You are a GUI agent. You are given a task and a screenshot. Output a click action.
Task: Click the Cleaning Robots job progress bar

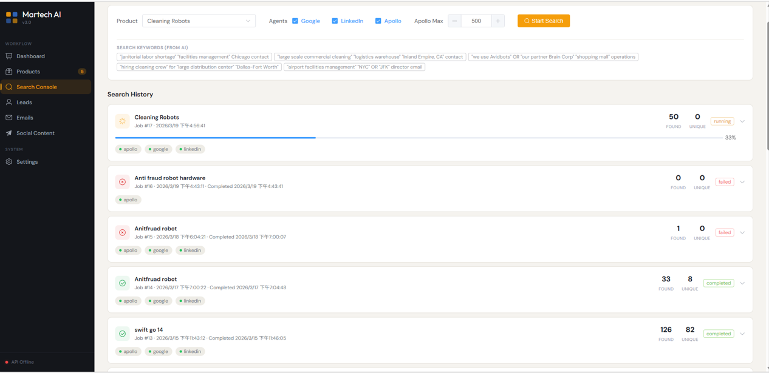pos(419,138)
